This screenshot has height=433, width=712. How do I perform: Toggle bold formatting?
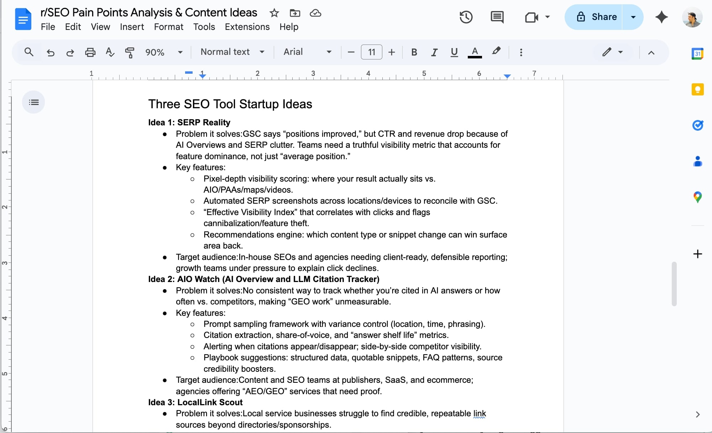414,52
